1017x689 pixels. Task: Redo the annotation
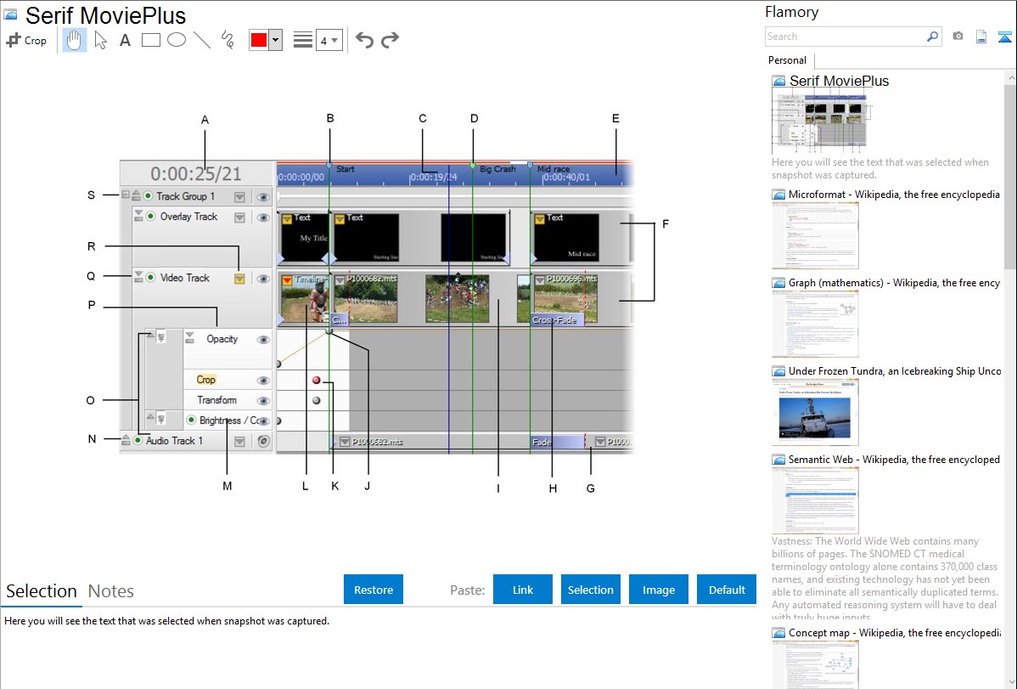pyautogui.click(x=390, y=40)
